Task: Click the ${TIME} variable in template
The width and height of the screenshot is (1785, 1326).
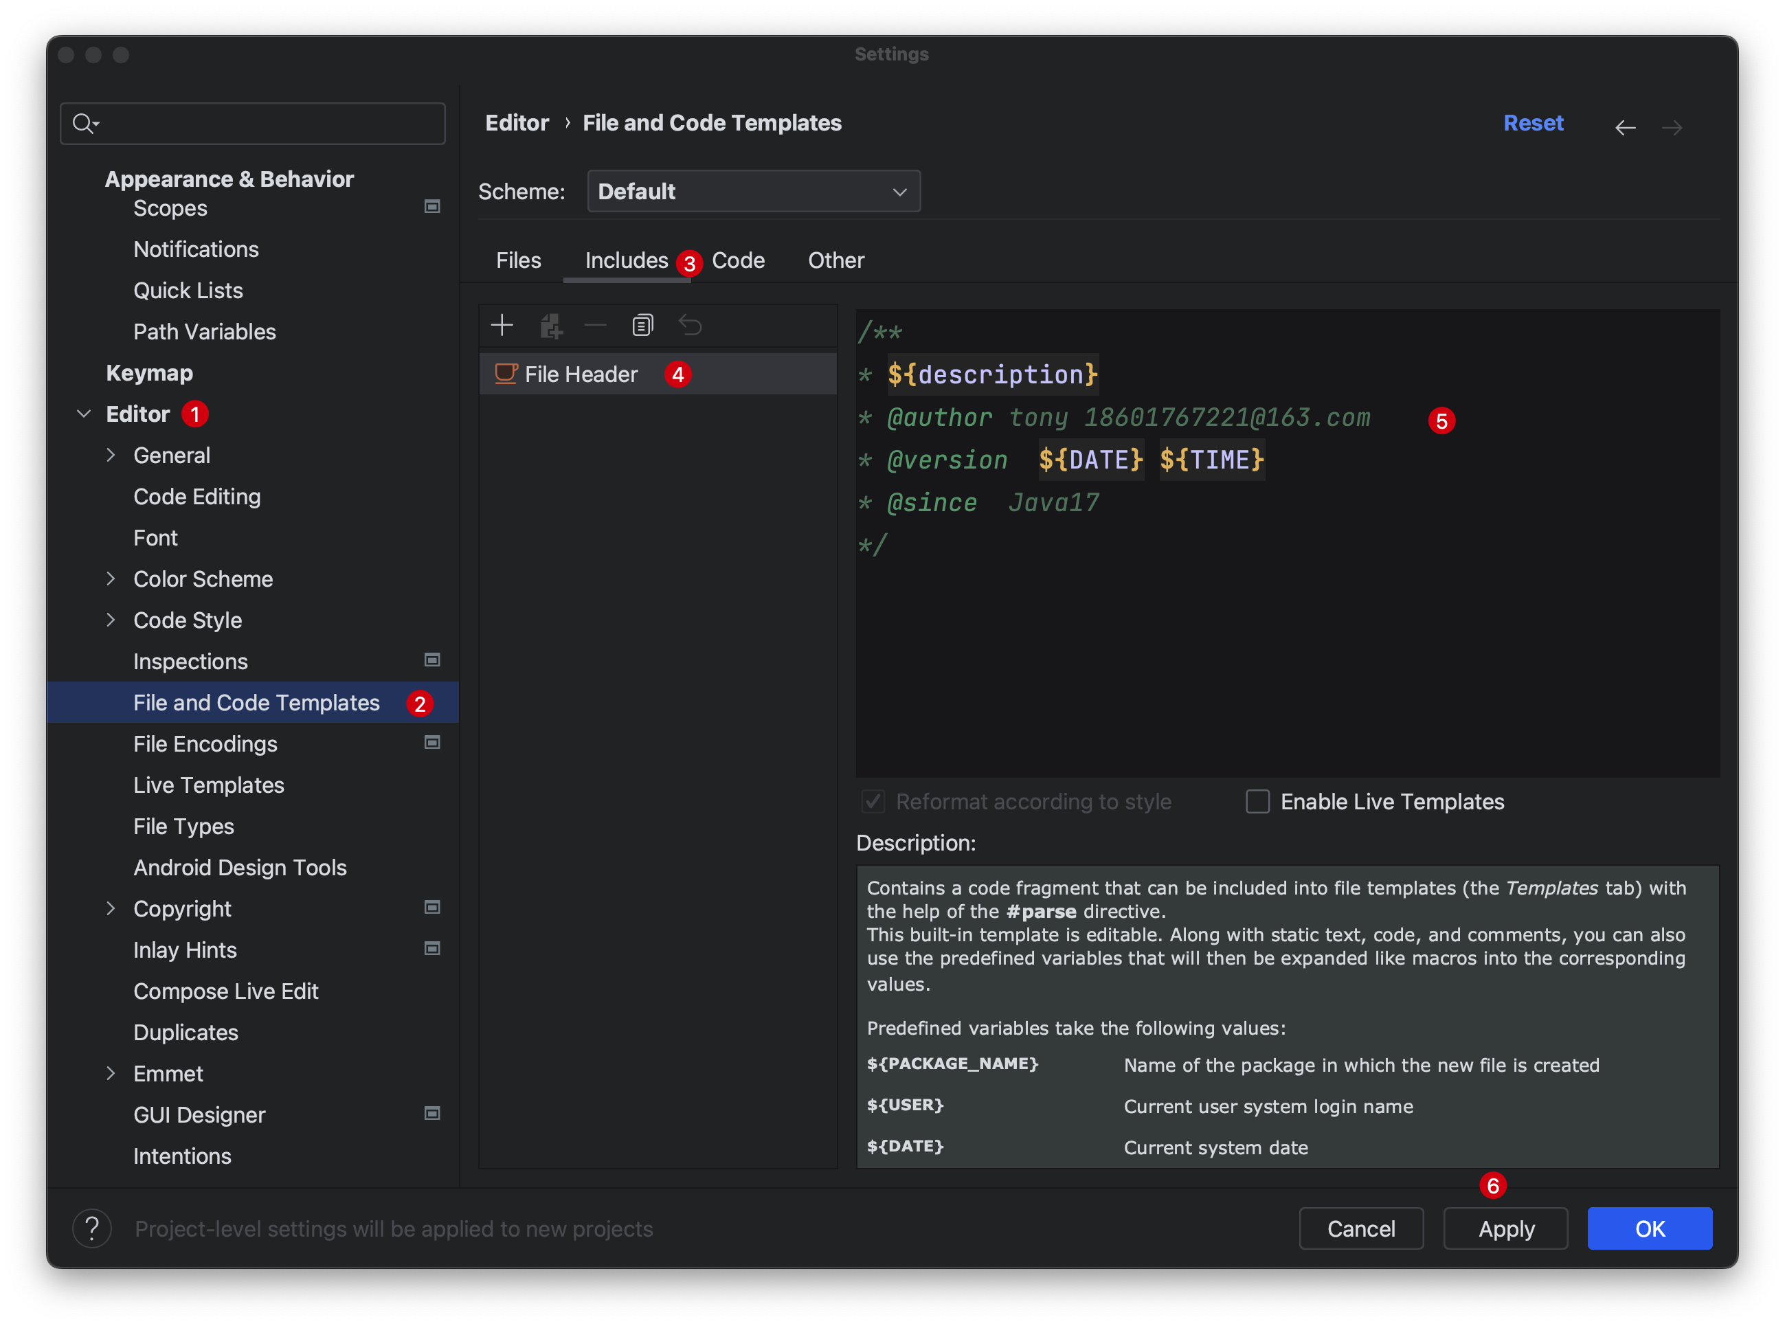Action: 1212,459
